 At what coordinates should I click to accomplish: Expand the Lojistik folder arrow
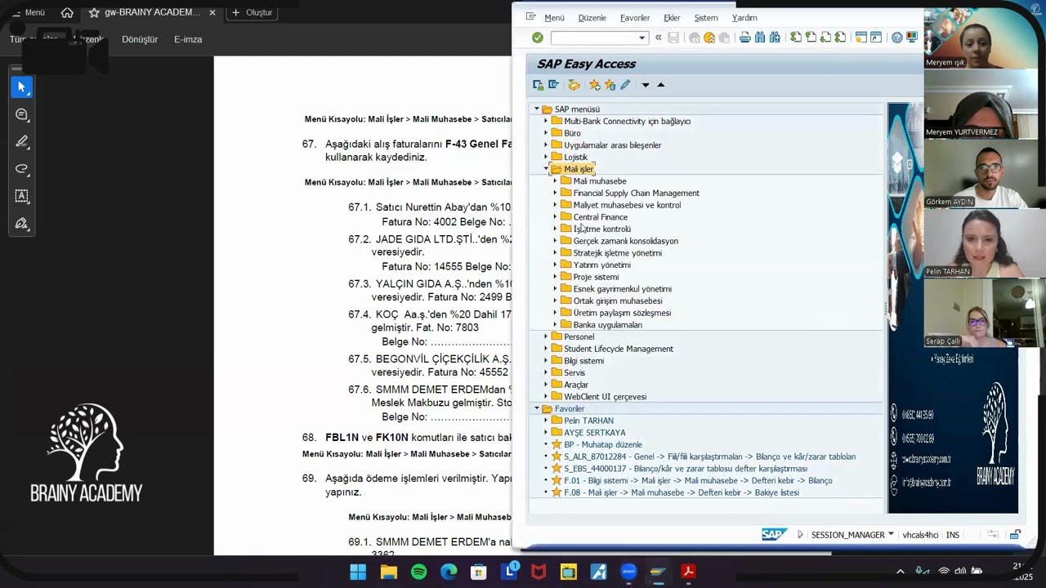tap(547, 157)
